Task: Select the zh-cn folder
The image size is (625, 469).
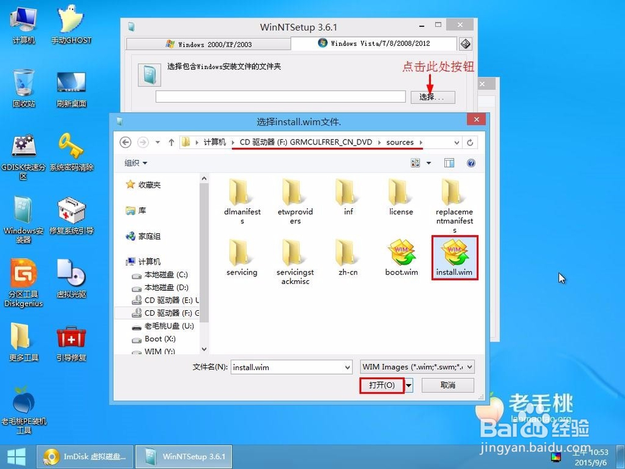Action: click(x=348, y=258)
